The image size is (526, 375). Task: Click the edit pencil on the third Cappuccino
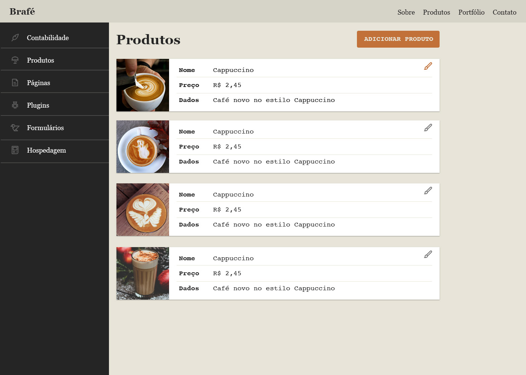point(428,190)
